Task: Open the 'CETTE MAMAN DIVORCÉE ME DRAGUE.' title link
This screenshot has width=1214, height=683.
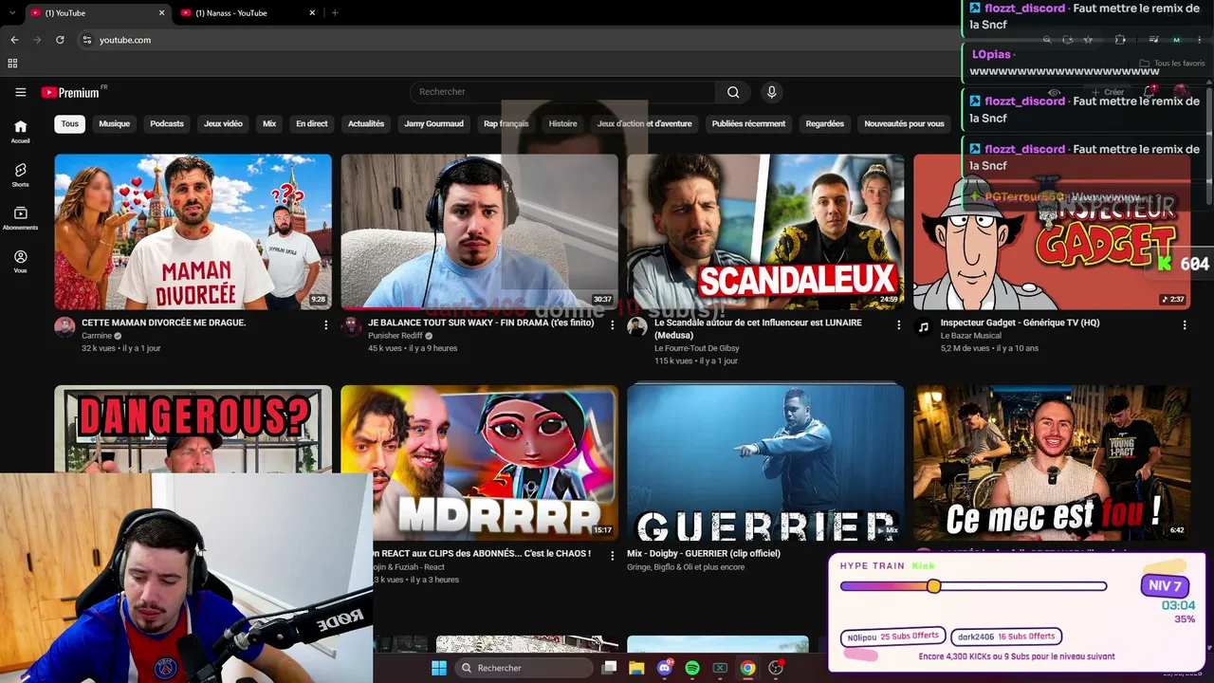Action: point(164,323)
